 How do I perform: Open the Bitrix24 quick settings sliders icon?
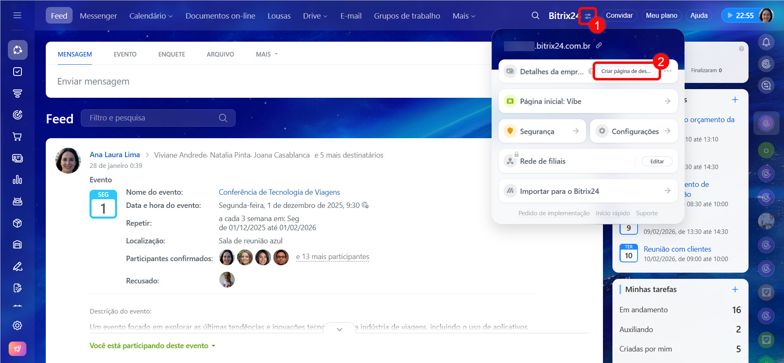(x=588, y=16)
